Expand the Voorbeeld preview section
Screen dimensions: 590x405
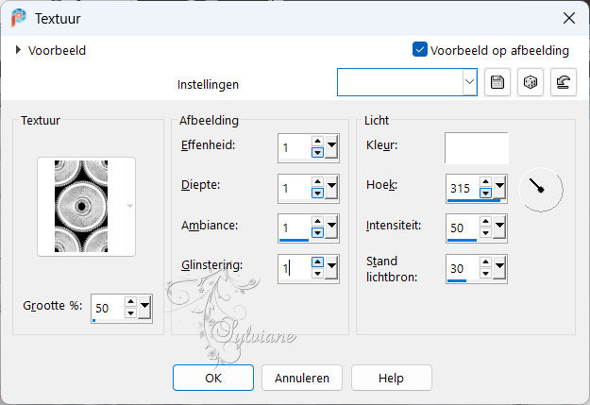pos(18,50)
